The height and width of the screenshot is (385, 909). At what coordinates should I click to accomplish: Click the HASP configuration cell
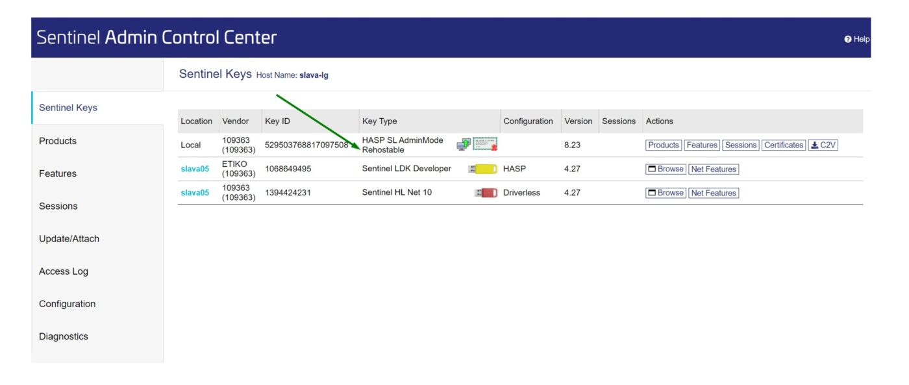click(514, 169)
